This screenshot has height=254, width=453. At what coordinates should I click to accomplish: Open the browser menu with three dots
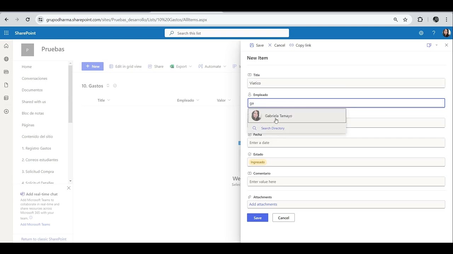click(447, 20)
